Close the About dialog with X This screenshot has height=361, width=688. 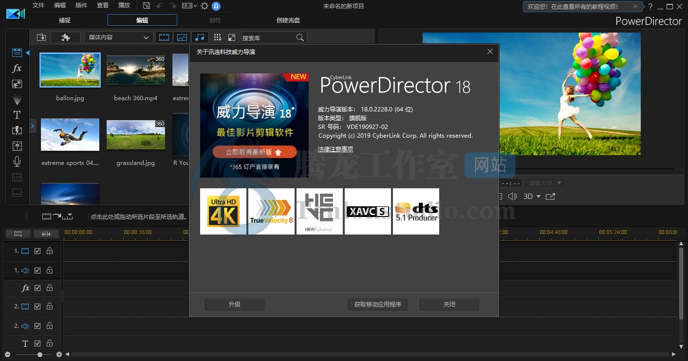tap(490, 52)
